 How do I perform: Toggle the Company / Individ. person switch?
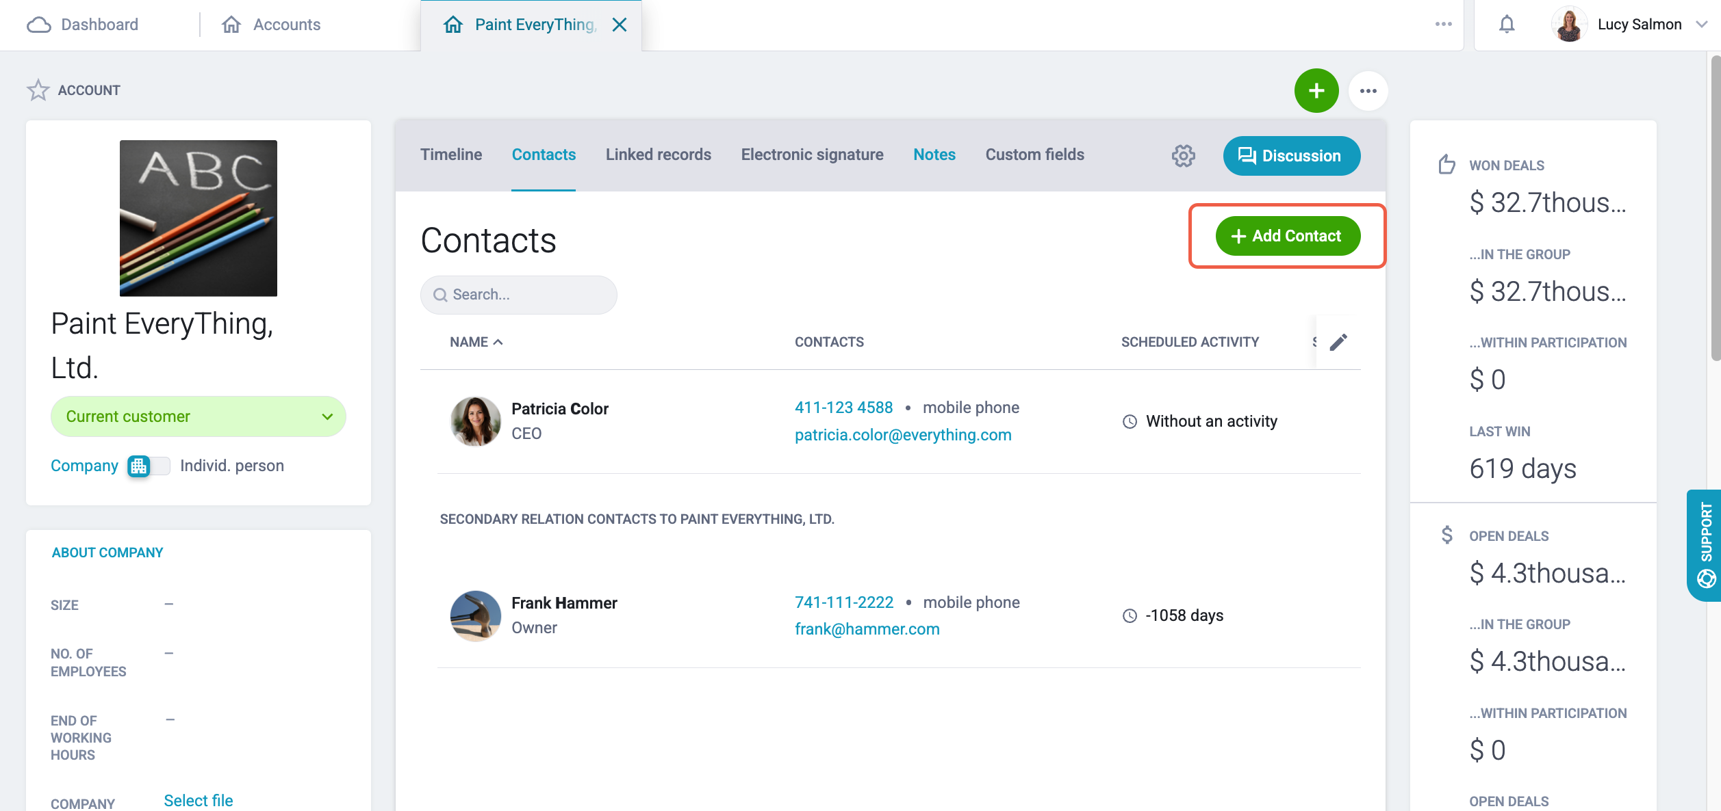pos(149,466)
